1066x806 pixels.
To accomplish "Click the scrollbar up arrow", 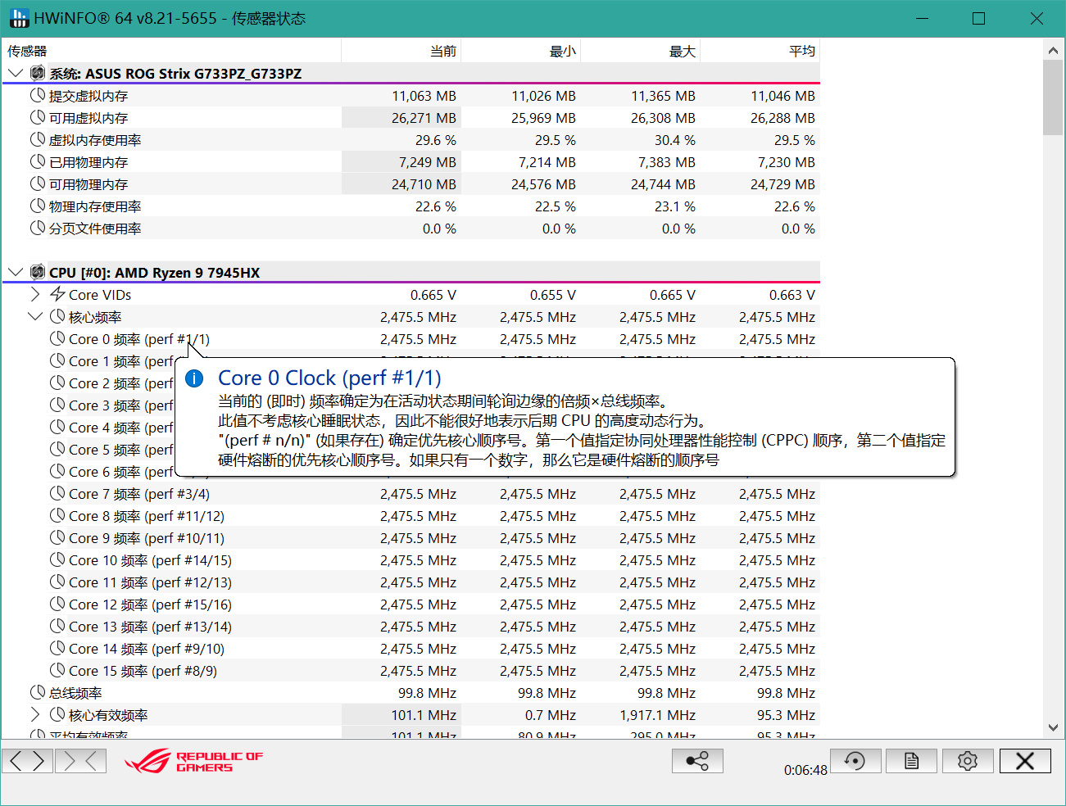I will tap(1053, 51).
